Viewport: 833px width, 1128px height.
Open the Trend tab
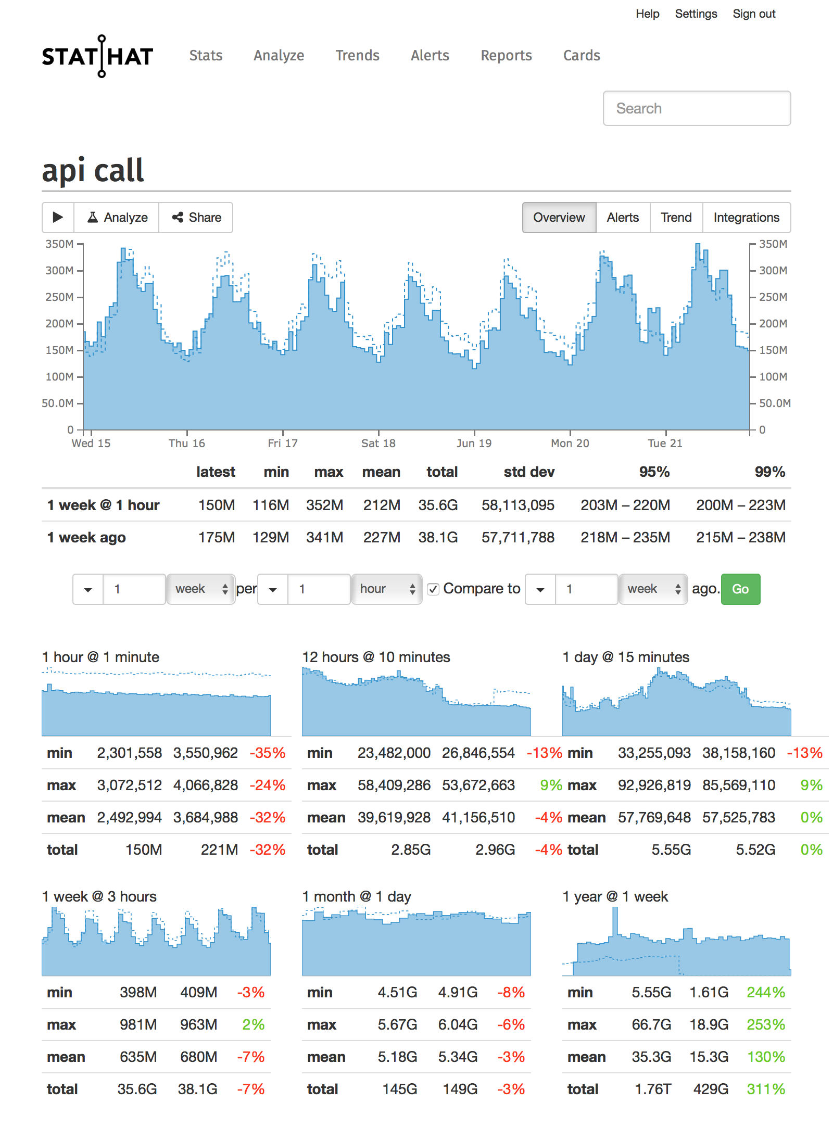tap(676, 218)
